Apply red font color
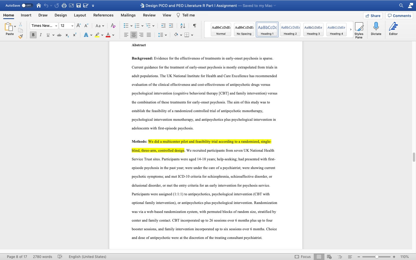This screenshot has height=260, width=416. (x=108, y=35)
